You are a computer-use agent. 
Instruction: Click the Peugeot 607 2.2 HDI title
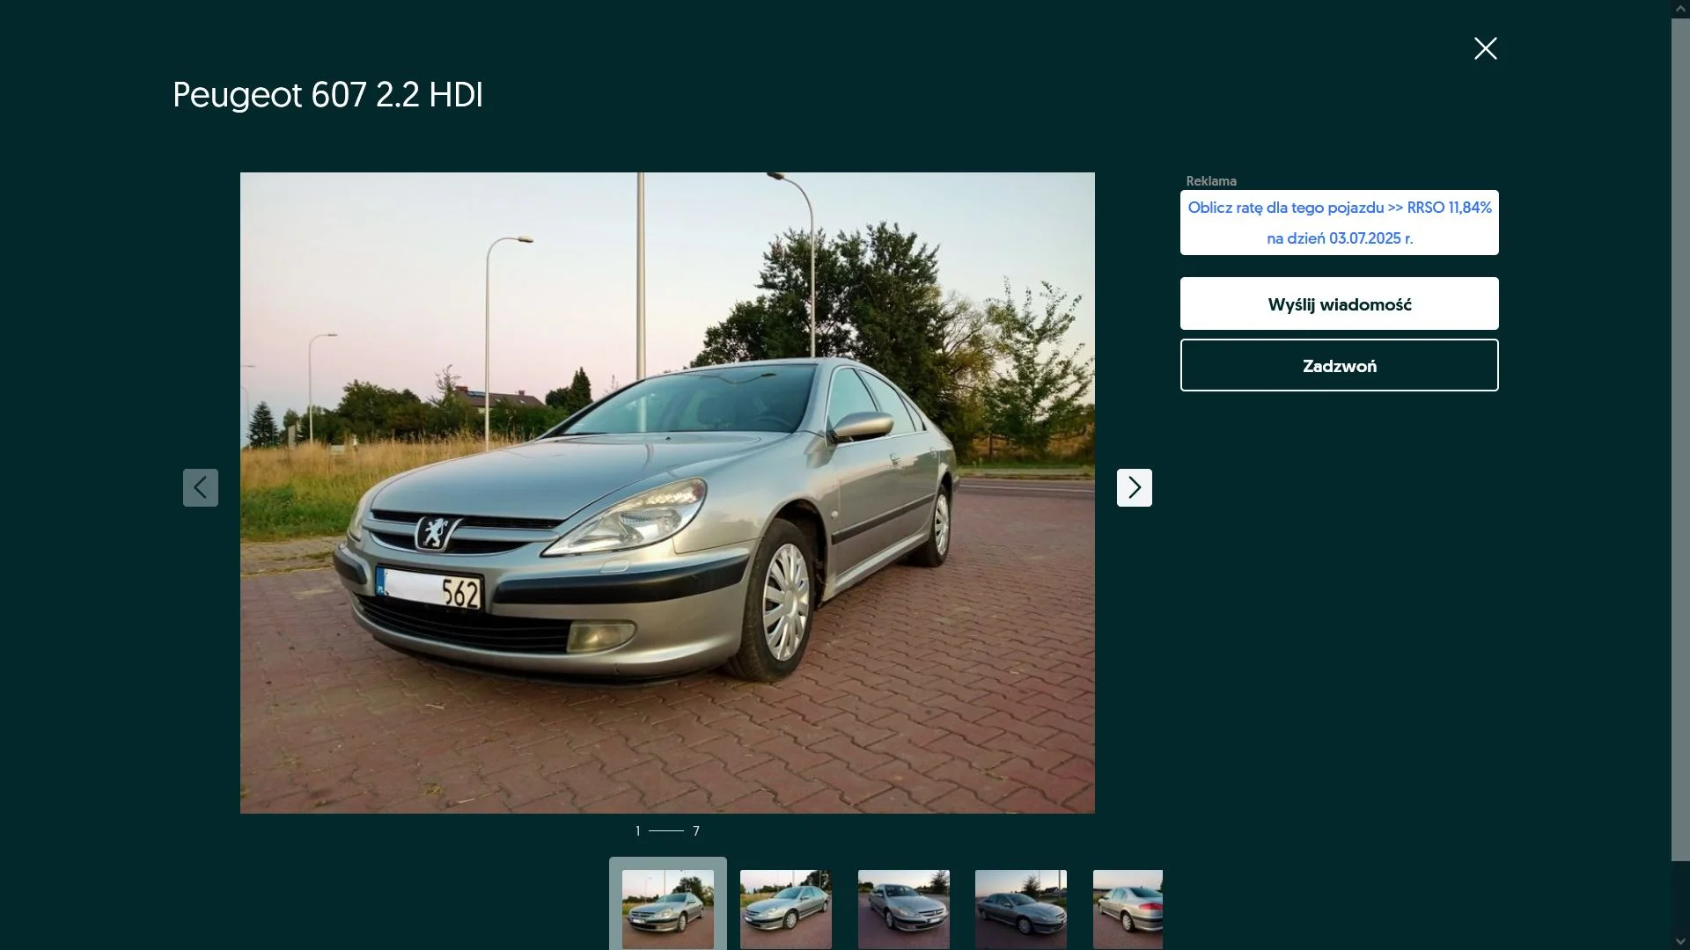pyautogui.click(x=327, y=95)
